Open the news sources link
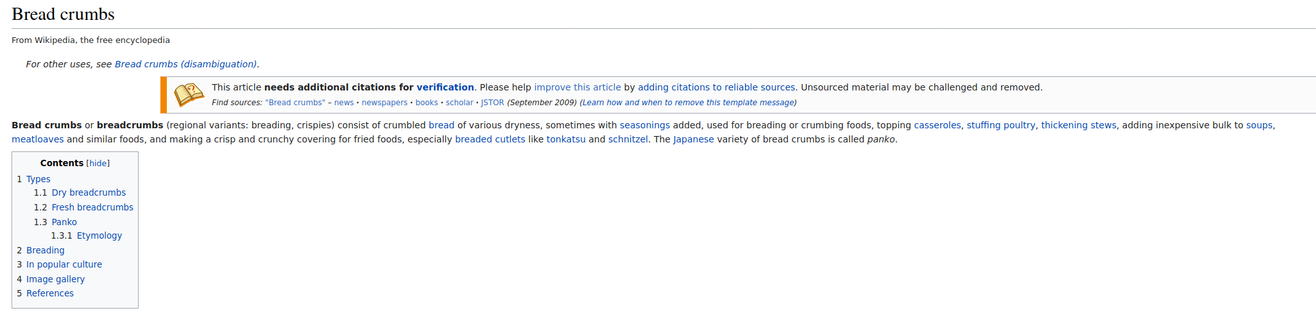The image size is (1316, 324). [344, 103]
